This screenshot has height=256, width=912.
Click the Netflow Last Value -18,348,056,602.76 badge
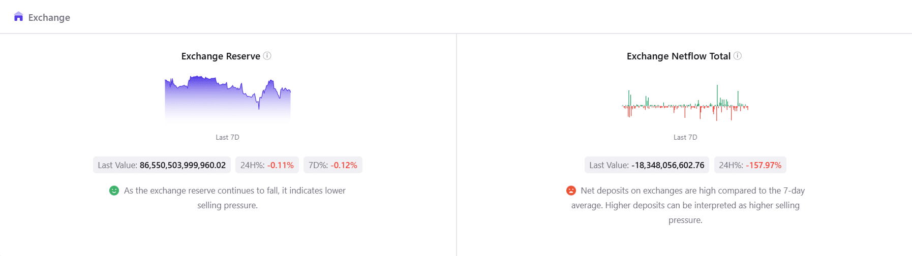[647, 165]
